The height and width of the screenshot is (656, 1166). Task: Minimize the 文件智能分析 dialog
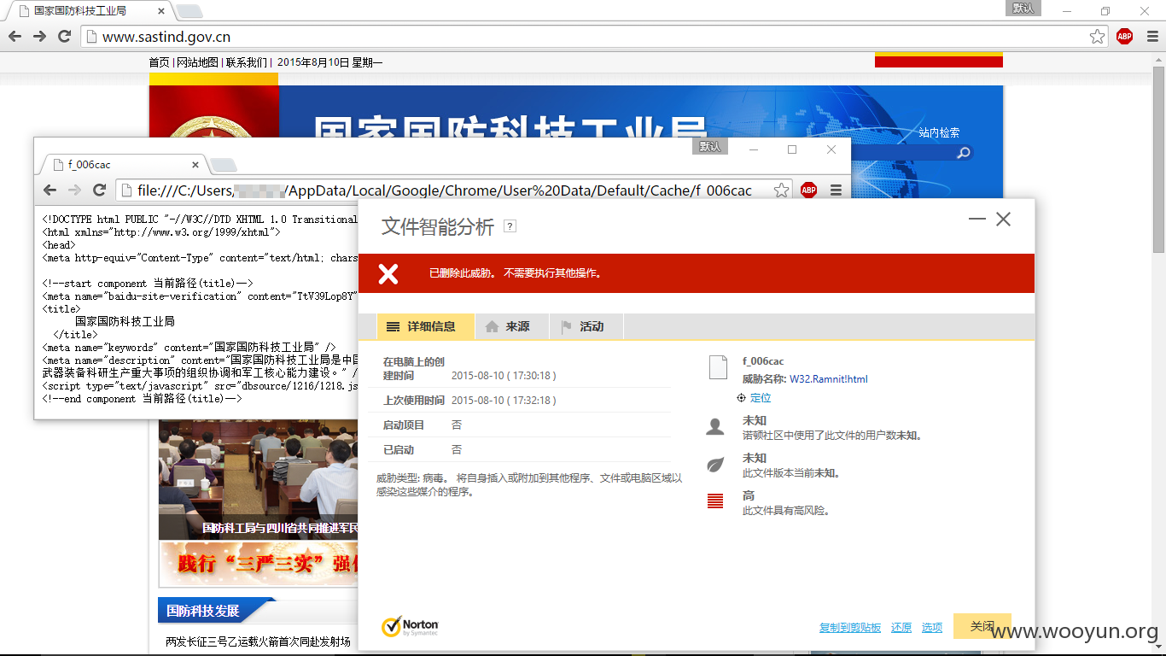click(x=977, y=220)
